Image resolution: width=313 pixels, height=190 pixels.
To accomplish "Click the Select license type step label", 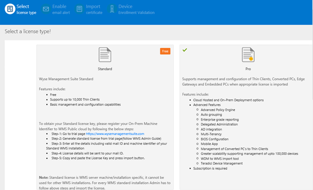I will pos(26,9).
